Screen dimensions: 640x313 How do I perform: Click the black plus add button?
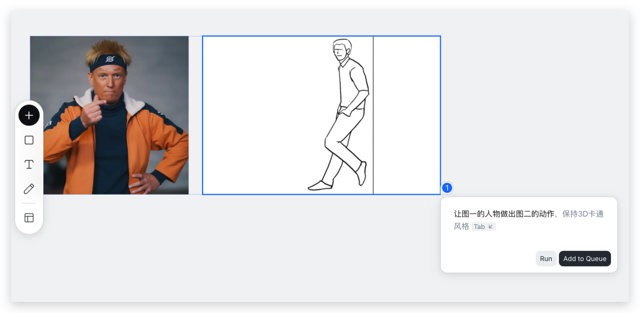[29, 115]
